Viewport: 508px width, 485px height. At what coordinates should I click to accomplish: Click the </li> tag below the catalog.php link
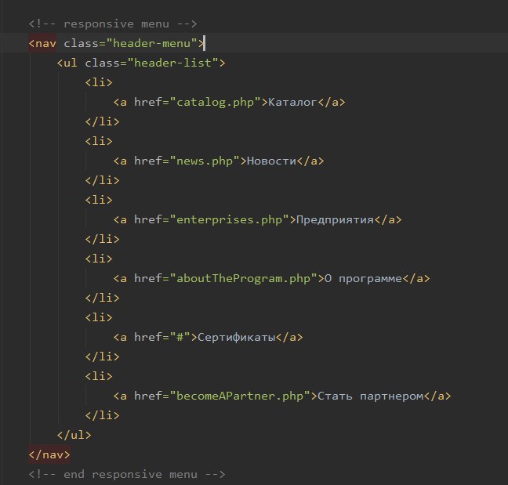tap(103, 121)
